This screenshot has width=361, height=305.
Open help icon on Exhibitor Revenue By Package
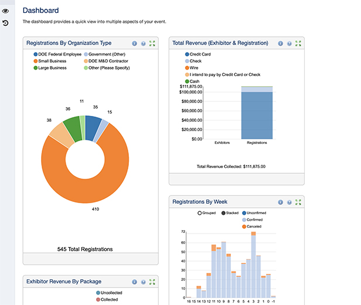(x=143, y=282)
